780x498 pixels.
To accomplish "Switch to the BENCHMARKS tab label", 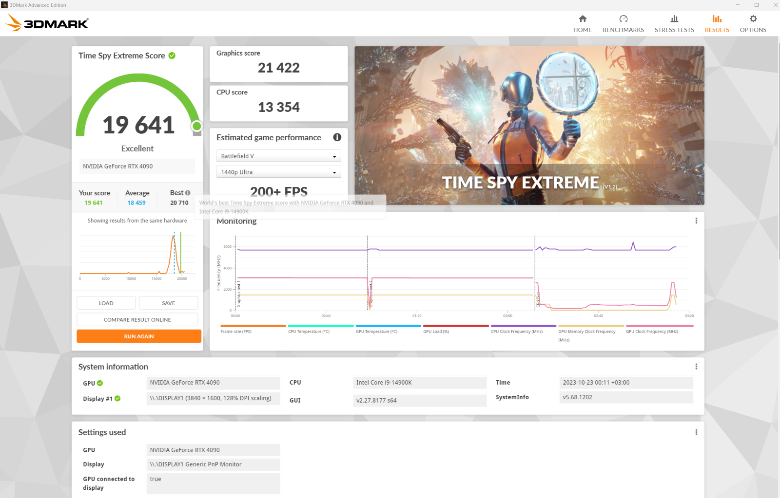I will (x=623, y=30).
